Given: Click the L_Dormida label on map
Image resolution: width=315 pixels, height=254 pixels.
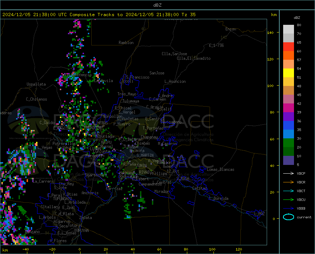Looking at the screenshot, I should click(218, 198).
